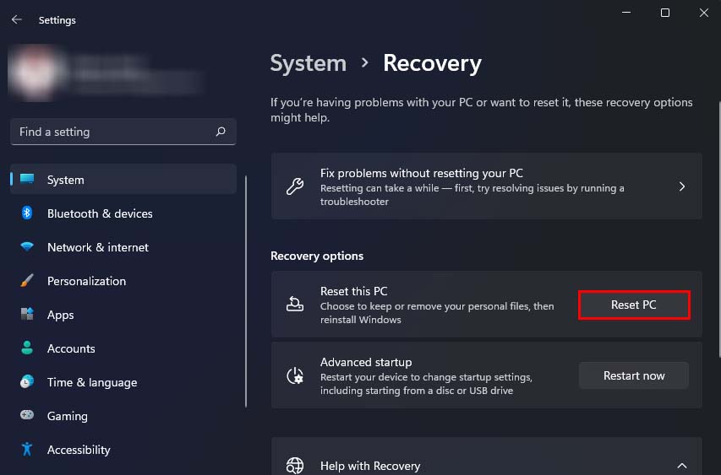Click the Restart now button
The height and width of the screenshot is (475, 721).
(x=634, y=375)
